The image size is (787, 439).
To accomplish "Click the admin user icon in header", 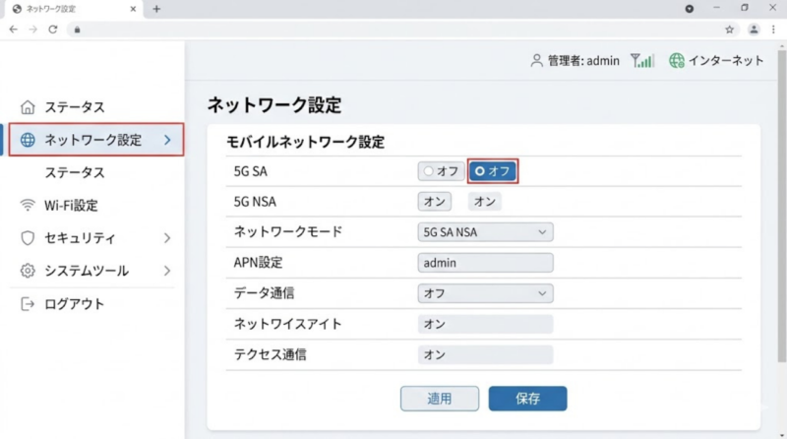I will click(536, 61).
